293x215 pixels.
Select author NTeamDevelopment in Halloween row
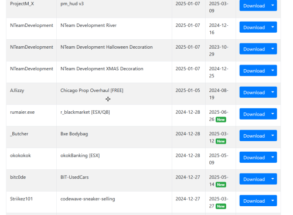coord(32,47)
